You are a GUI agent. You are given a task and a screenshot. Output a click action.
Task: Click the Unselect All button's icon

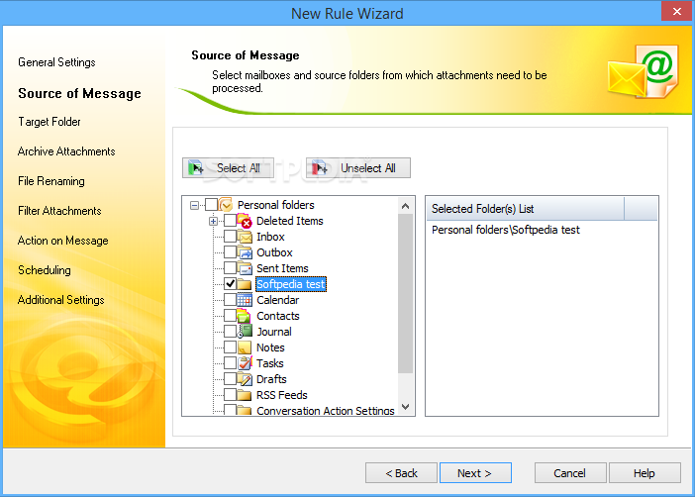point(319,168)
